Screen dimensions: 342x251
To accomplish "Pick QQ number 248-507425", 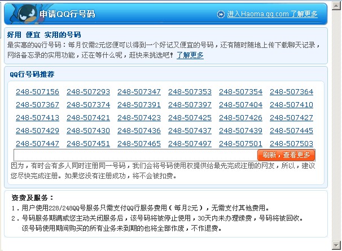I will [x=190, y=118].
